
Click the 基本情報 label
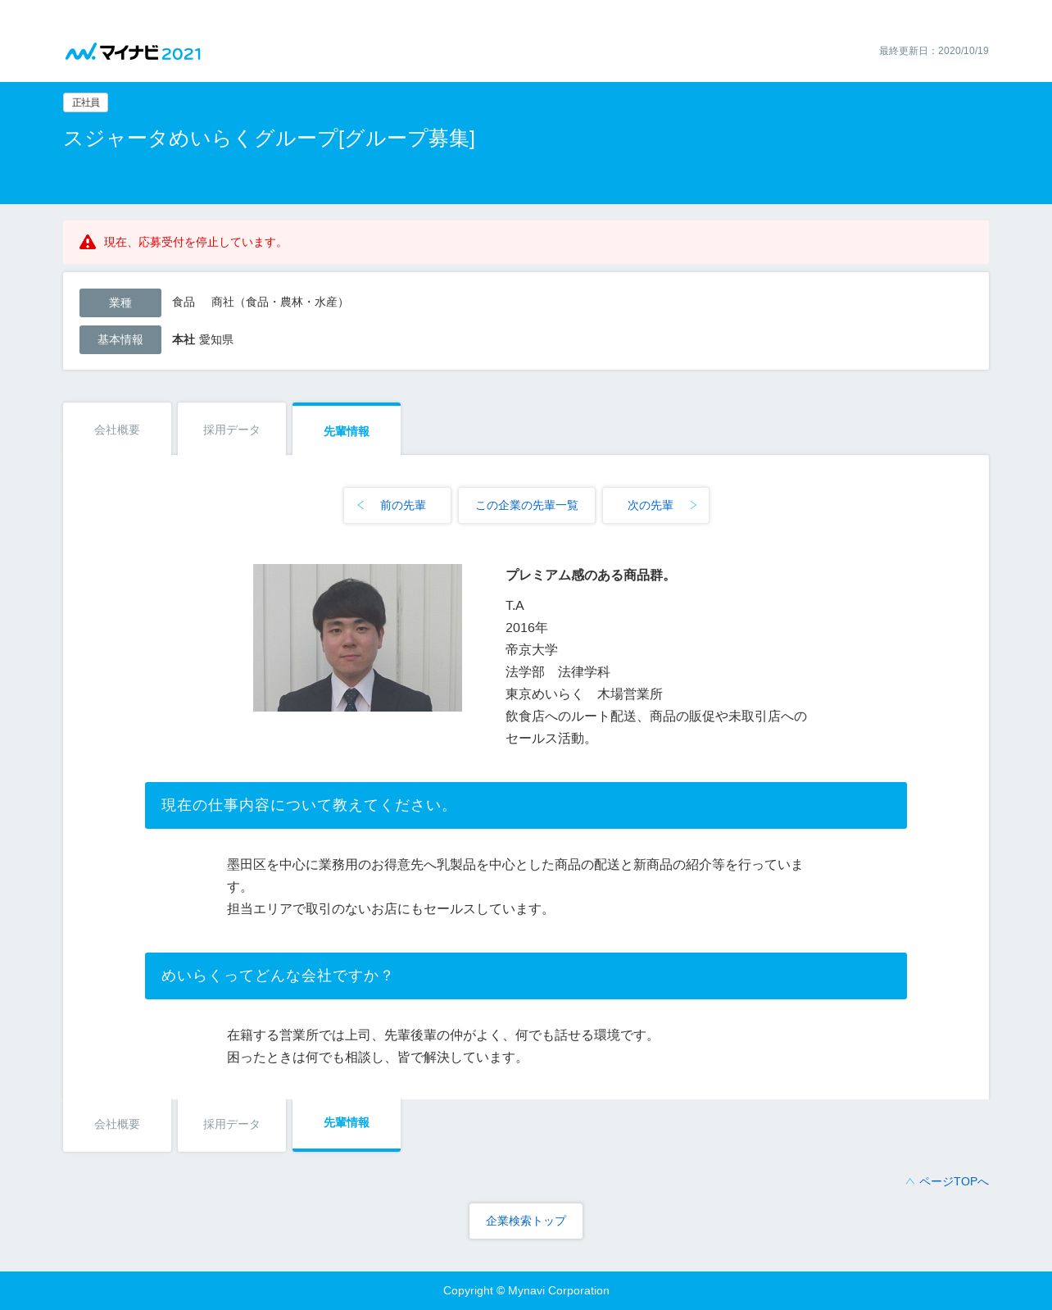click(x=120, y=339)
